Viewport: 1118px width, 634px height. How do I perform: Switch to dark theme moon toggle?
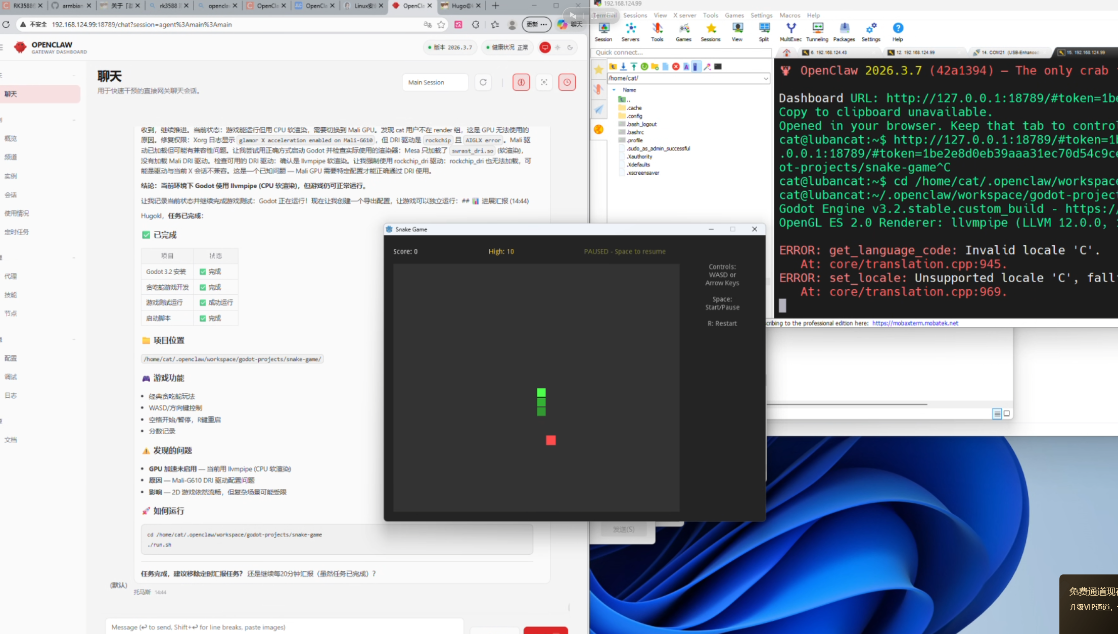[570, 47]
